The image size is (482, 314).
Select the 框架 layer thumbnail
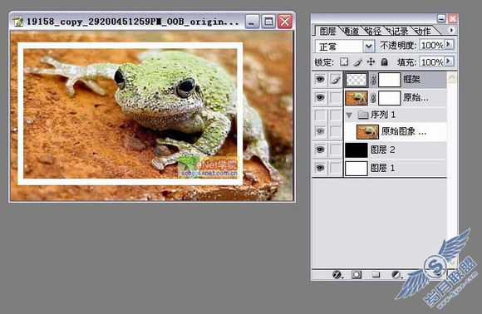click(x=357, y=80)
